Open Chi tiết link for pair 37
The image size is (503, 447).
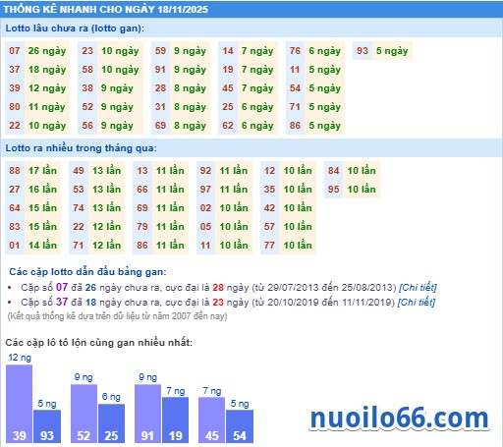coord(417,302)
